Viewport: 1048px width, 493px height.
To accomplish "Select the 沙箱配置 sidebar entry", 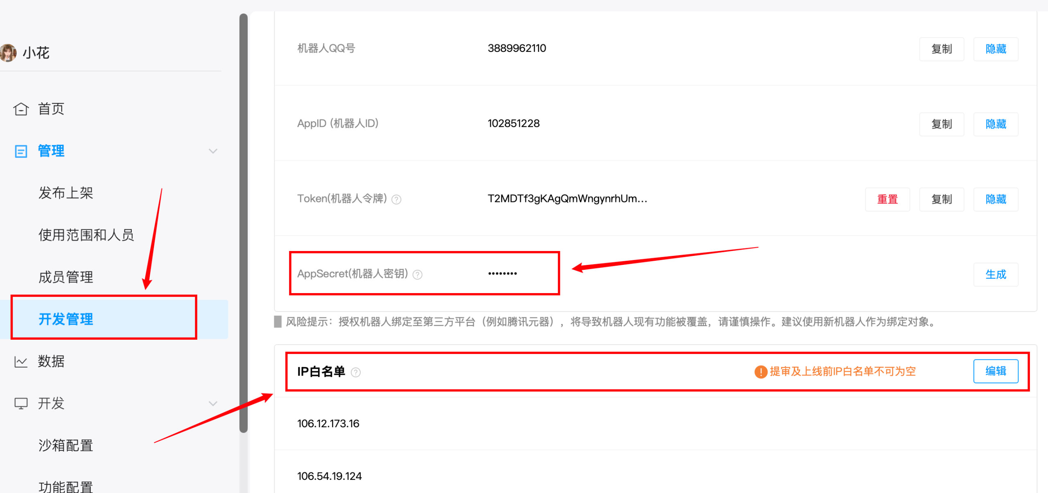I will (66, 445).
